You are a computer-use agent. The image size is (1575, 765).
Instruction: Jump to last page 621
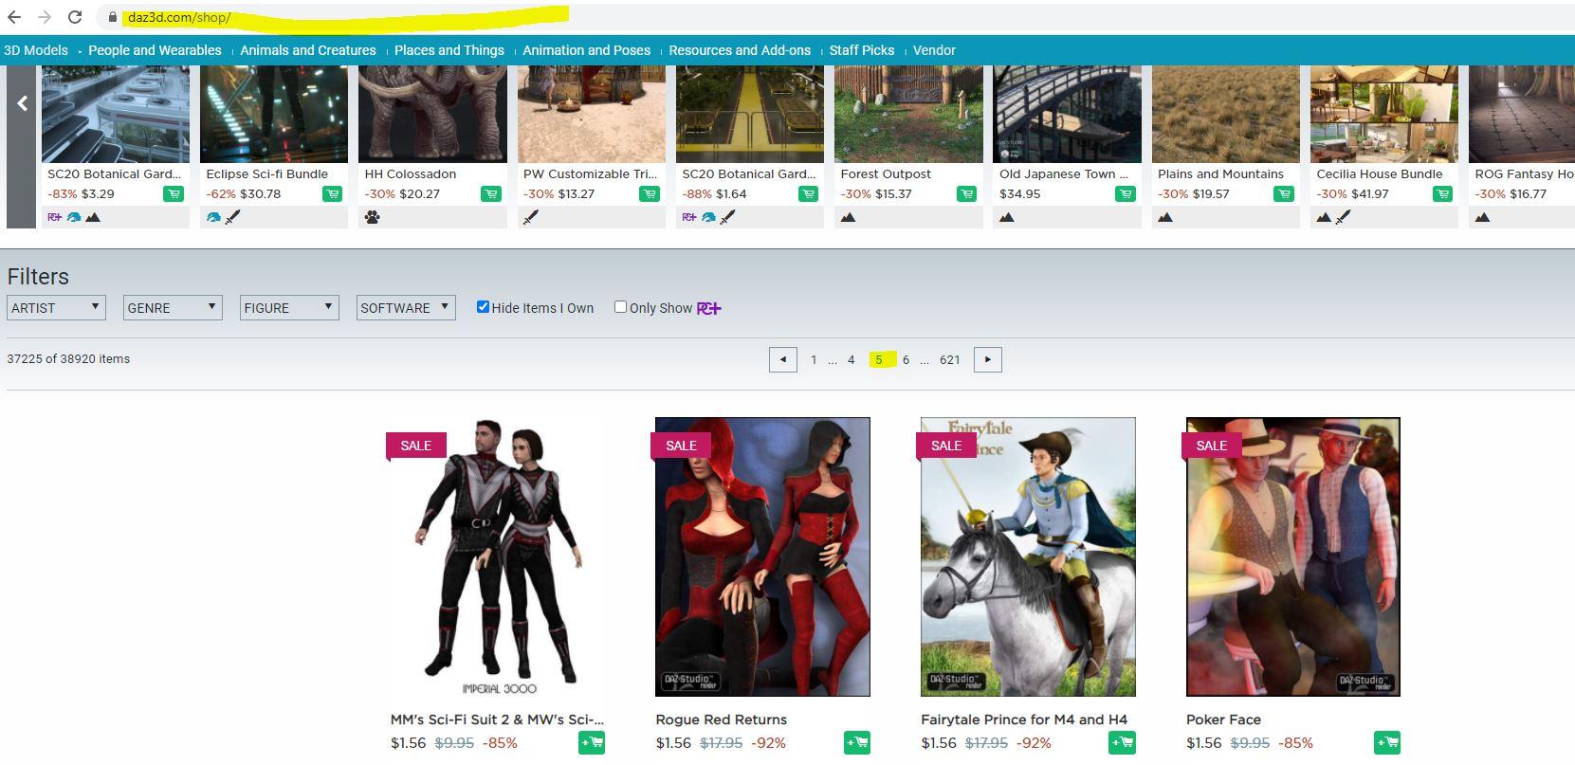click(x=950, y=360)
